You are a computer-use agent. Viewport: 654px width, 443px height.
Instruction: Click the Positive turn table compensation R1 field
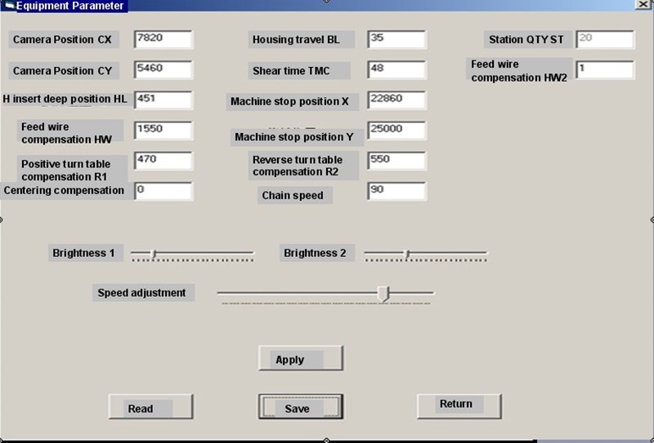[x=163, y=162]
